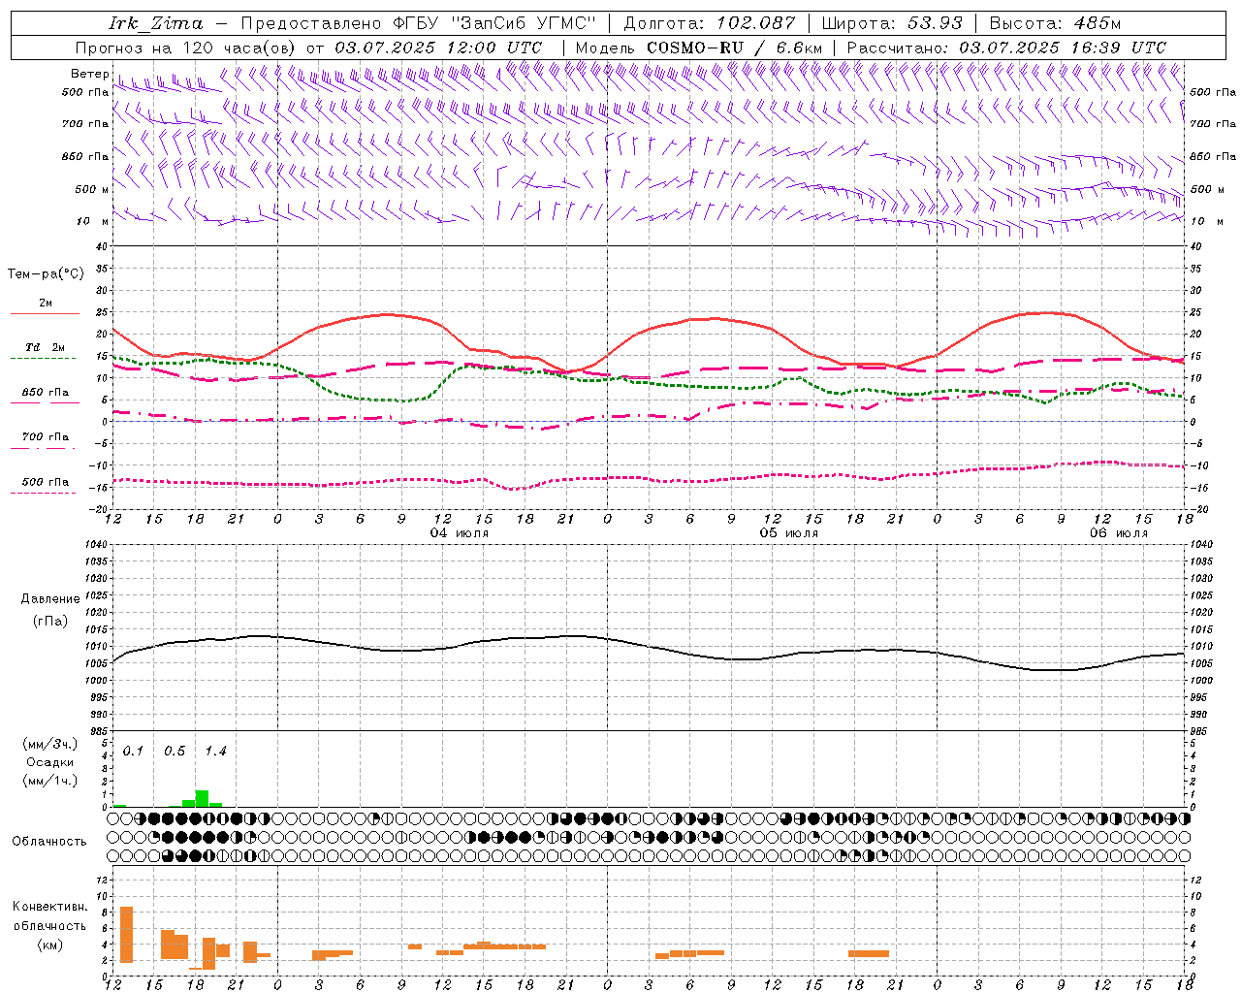Click the 'Прогноз на 120 часа(ов)' text
The image size is (1241, 993).
click(x=186, y=48)
